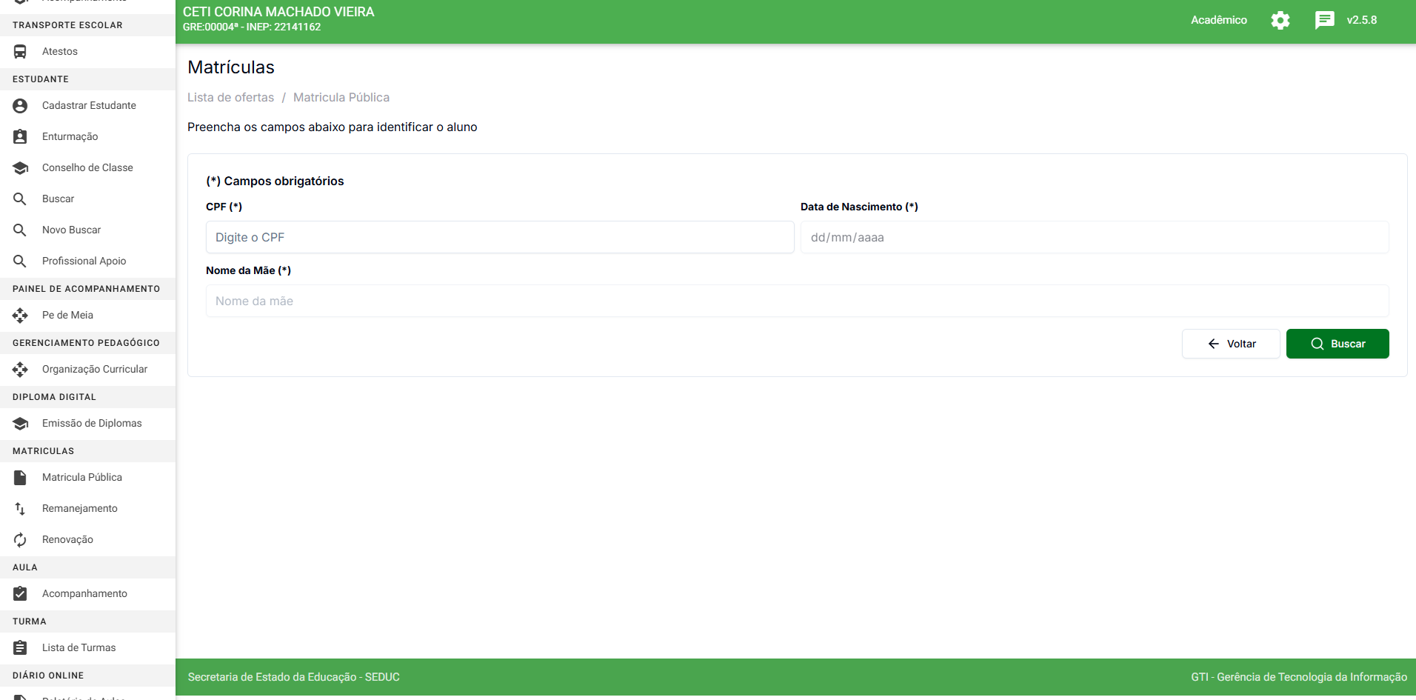Select Organização Curricular in sidebar
This screenshot has width=1416, height=700.
[94, 370]
